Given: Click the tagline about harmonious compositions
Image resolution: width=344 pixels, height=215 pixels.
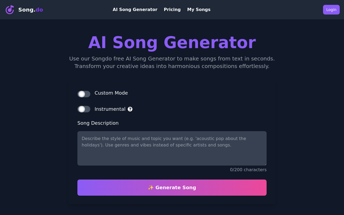Looking at the screenshot, I should pyautogui.click(x=172, y=66).
